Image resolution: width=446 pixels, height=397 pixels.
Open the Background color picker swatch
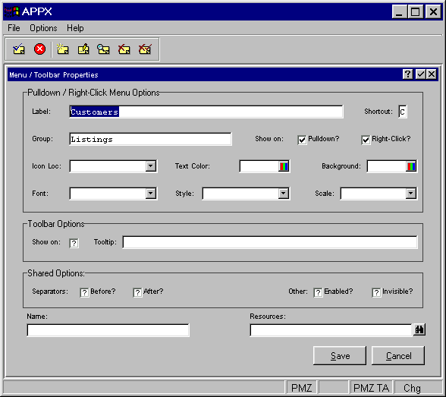tap(411, 166)
